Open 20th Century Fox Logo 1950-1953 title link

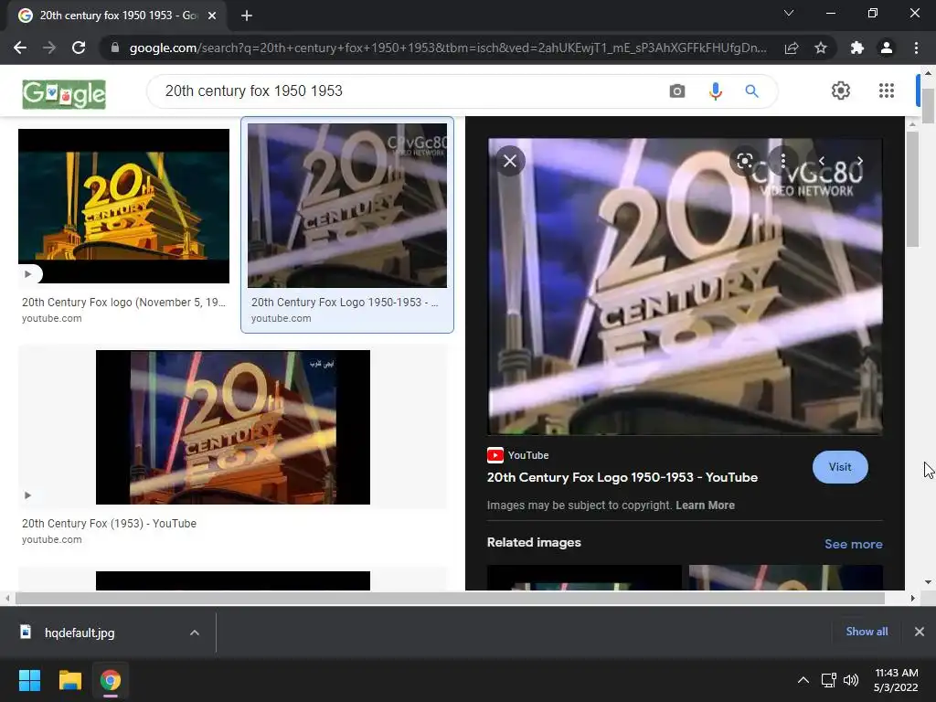[622, 477]
